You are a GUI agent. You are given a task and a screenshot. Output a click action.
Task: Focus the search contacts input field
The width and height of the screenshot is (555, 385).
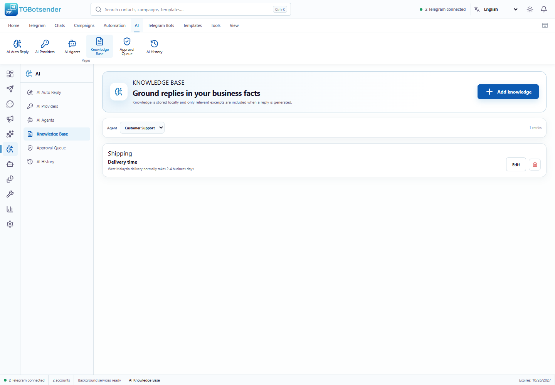[x=190, y=9]
